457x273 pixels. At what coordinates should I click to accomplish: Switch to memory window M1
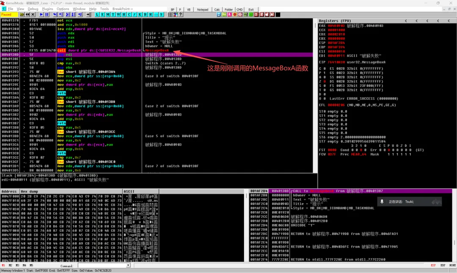[x=3, y=265]
